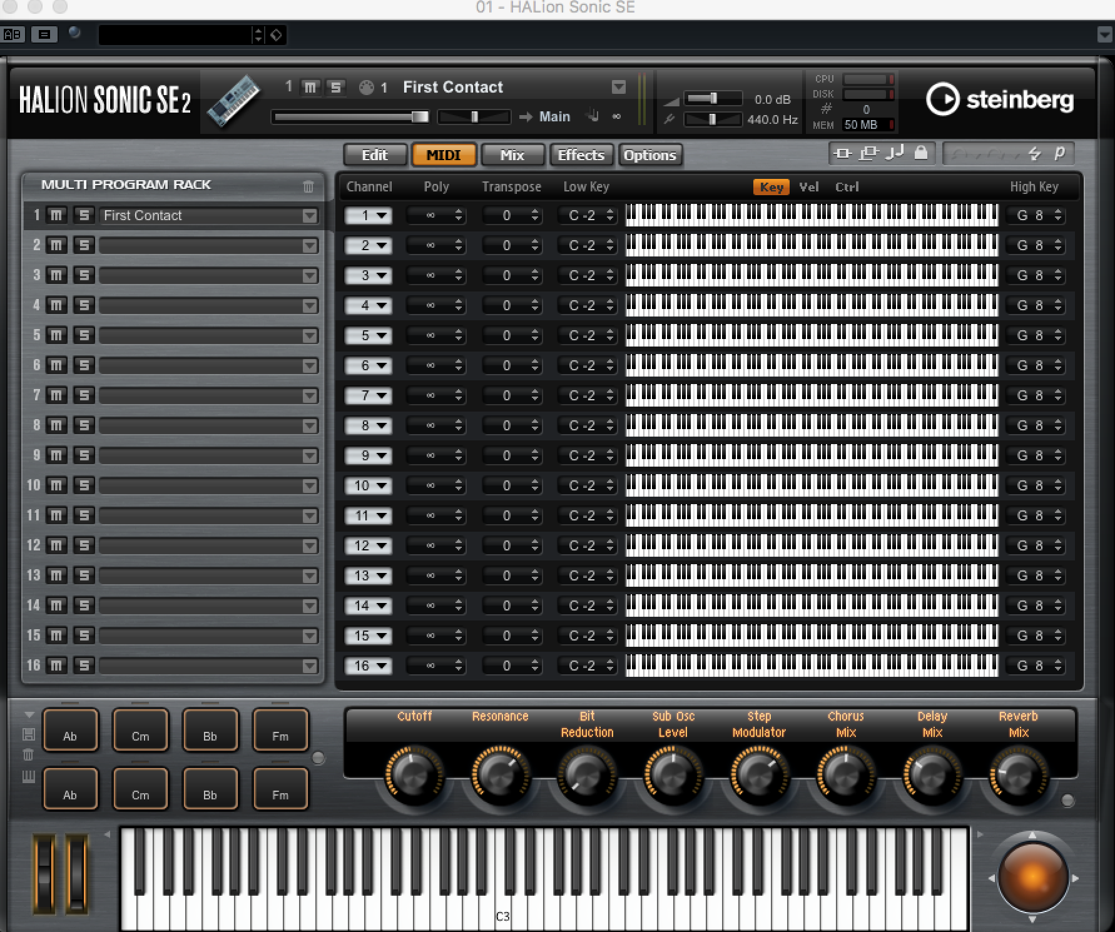Screen dimensions: 1115x932
Task: Open header program dropdown next to First Contact
Action: [x=618, y=87]
